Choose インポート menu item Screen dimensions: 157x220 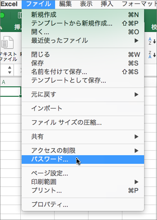83,109
